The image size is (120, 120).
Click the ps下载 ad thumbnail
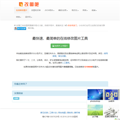pyautogui.click(x=95, y=110)
